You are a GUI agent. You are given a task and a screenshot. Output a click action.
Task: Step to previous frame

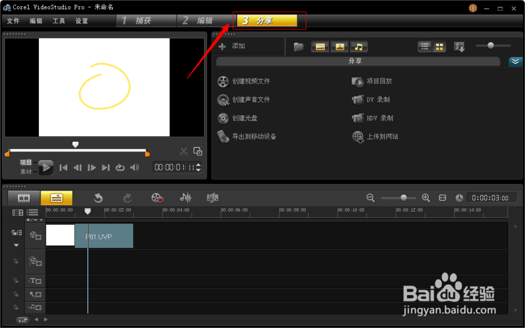(77, 168)
